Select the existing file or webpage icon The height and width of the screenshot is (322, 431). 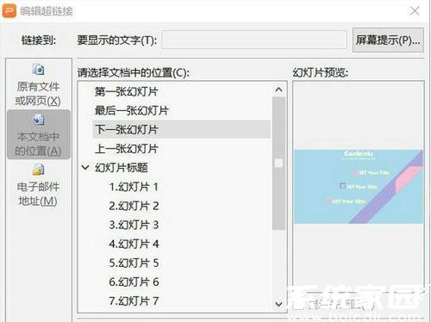click(x=38, y=70)
